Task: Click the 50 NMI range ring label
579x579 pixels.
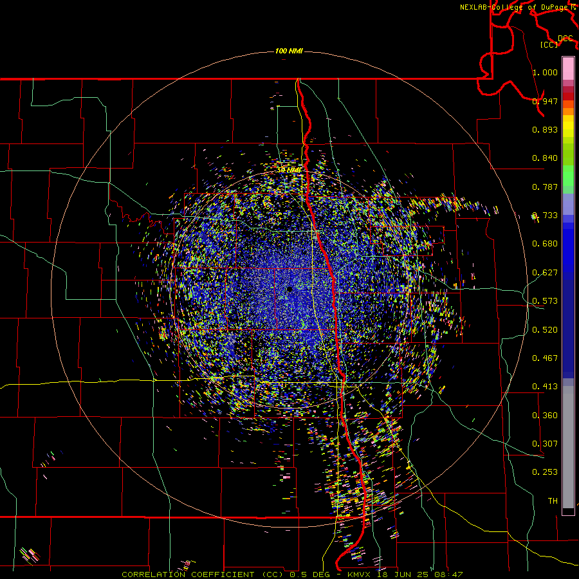Action: pos(289,170)
